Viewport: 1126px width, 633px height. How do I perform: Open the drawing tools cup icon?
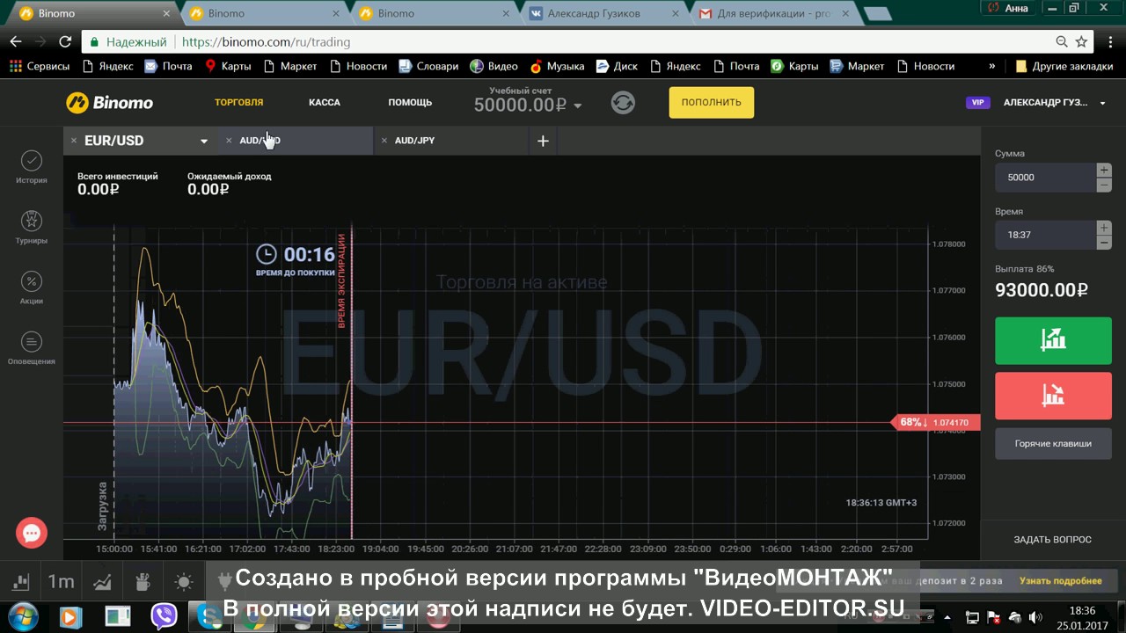tap(143, 581)
